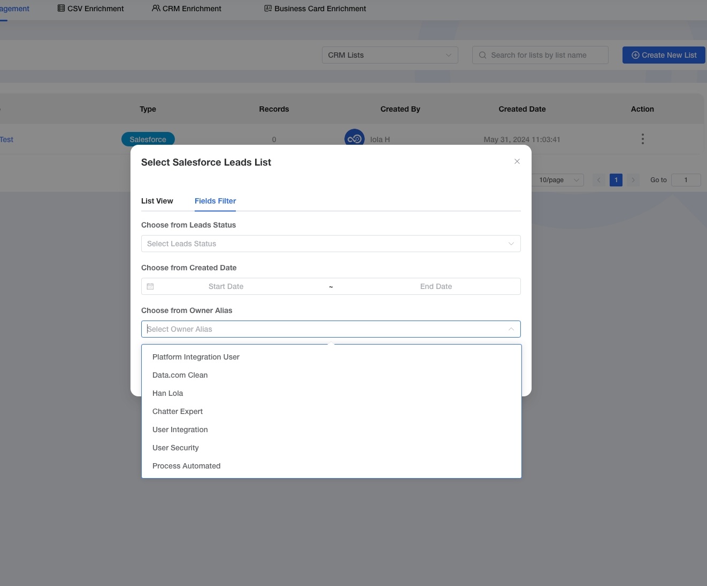
Task: Choose User Integration option
Action: click(331, 429)
